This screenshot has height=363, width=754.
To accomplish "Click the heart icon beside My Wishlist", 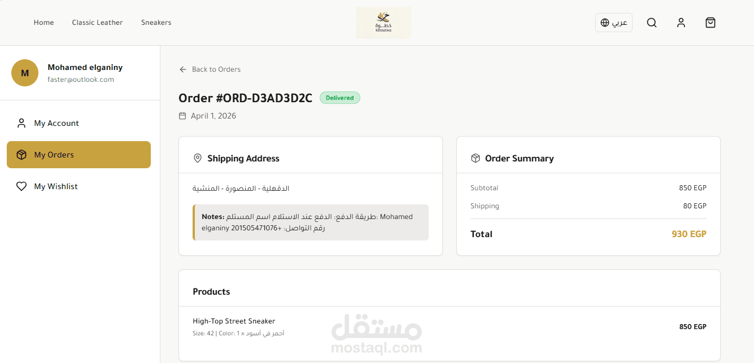I will pyautogui.click(x=21, y=186).
